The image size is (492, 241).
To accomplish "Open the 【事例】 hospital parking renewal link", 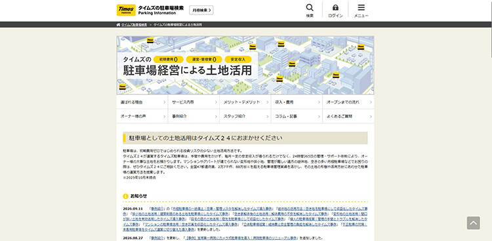I will [x=241, y=238].
